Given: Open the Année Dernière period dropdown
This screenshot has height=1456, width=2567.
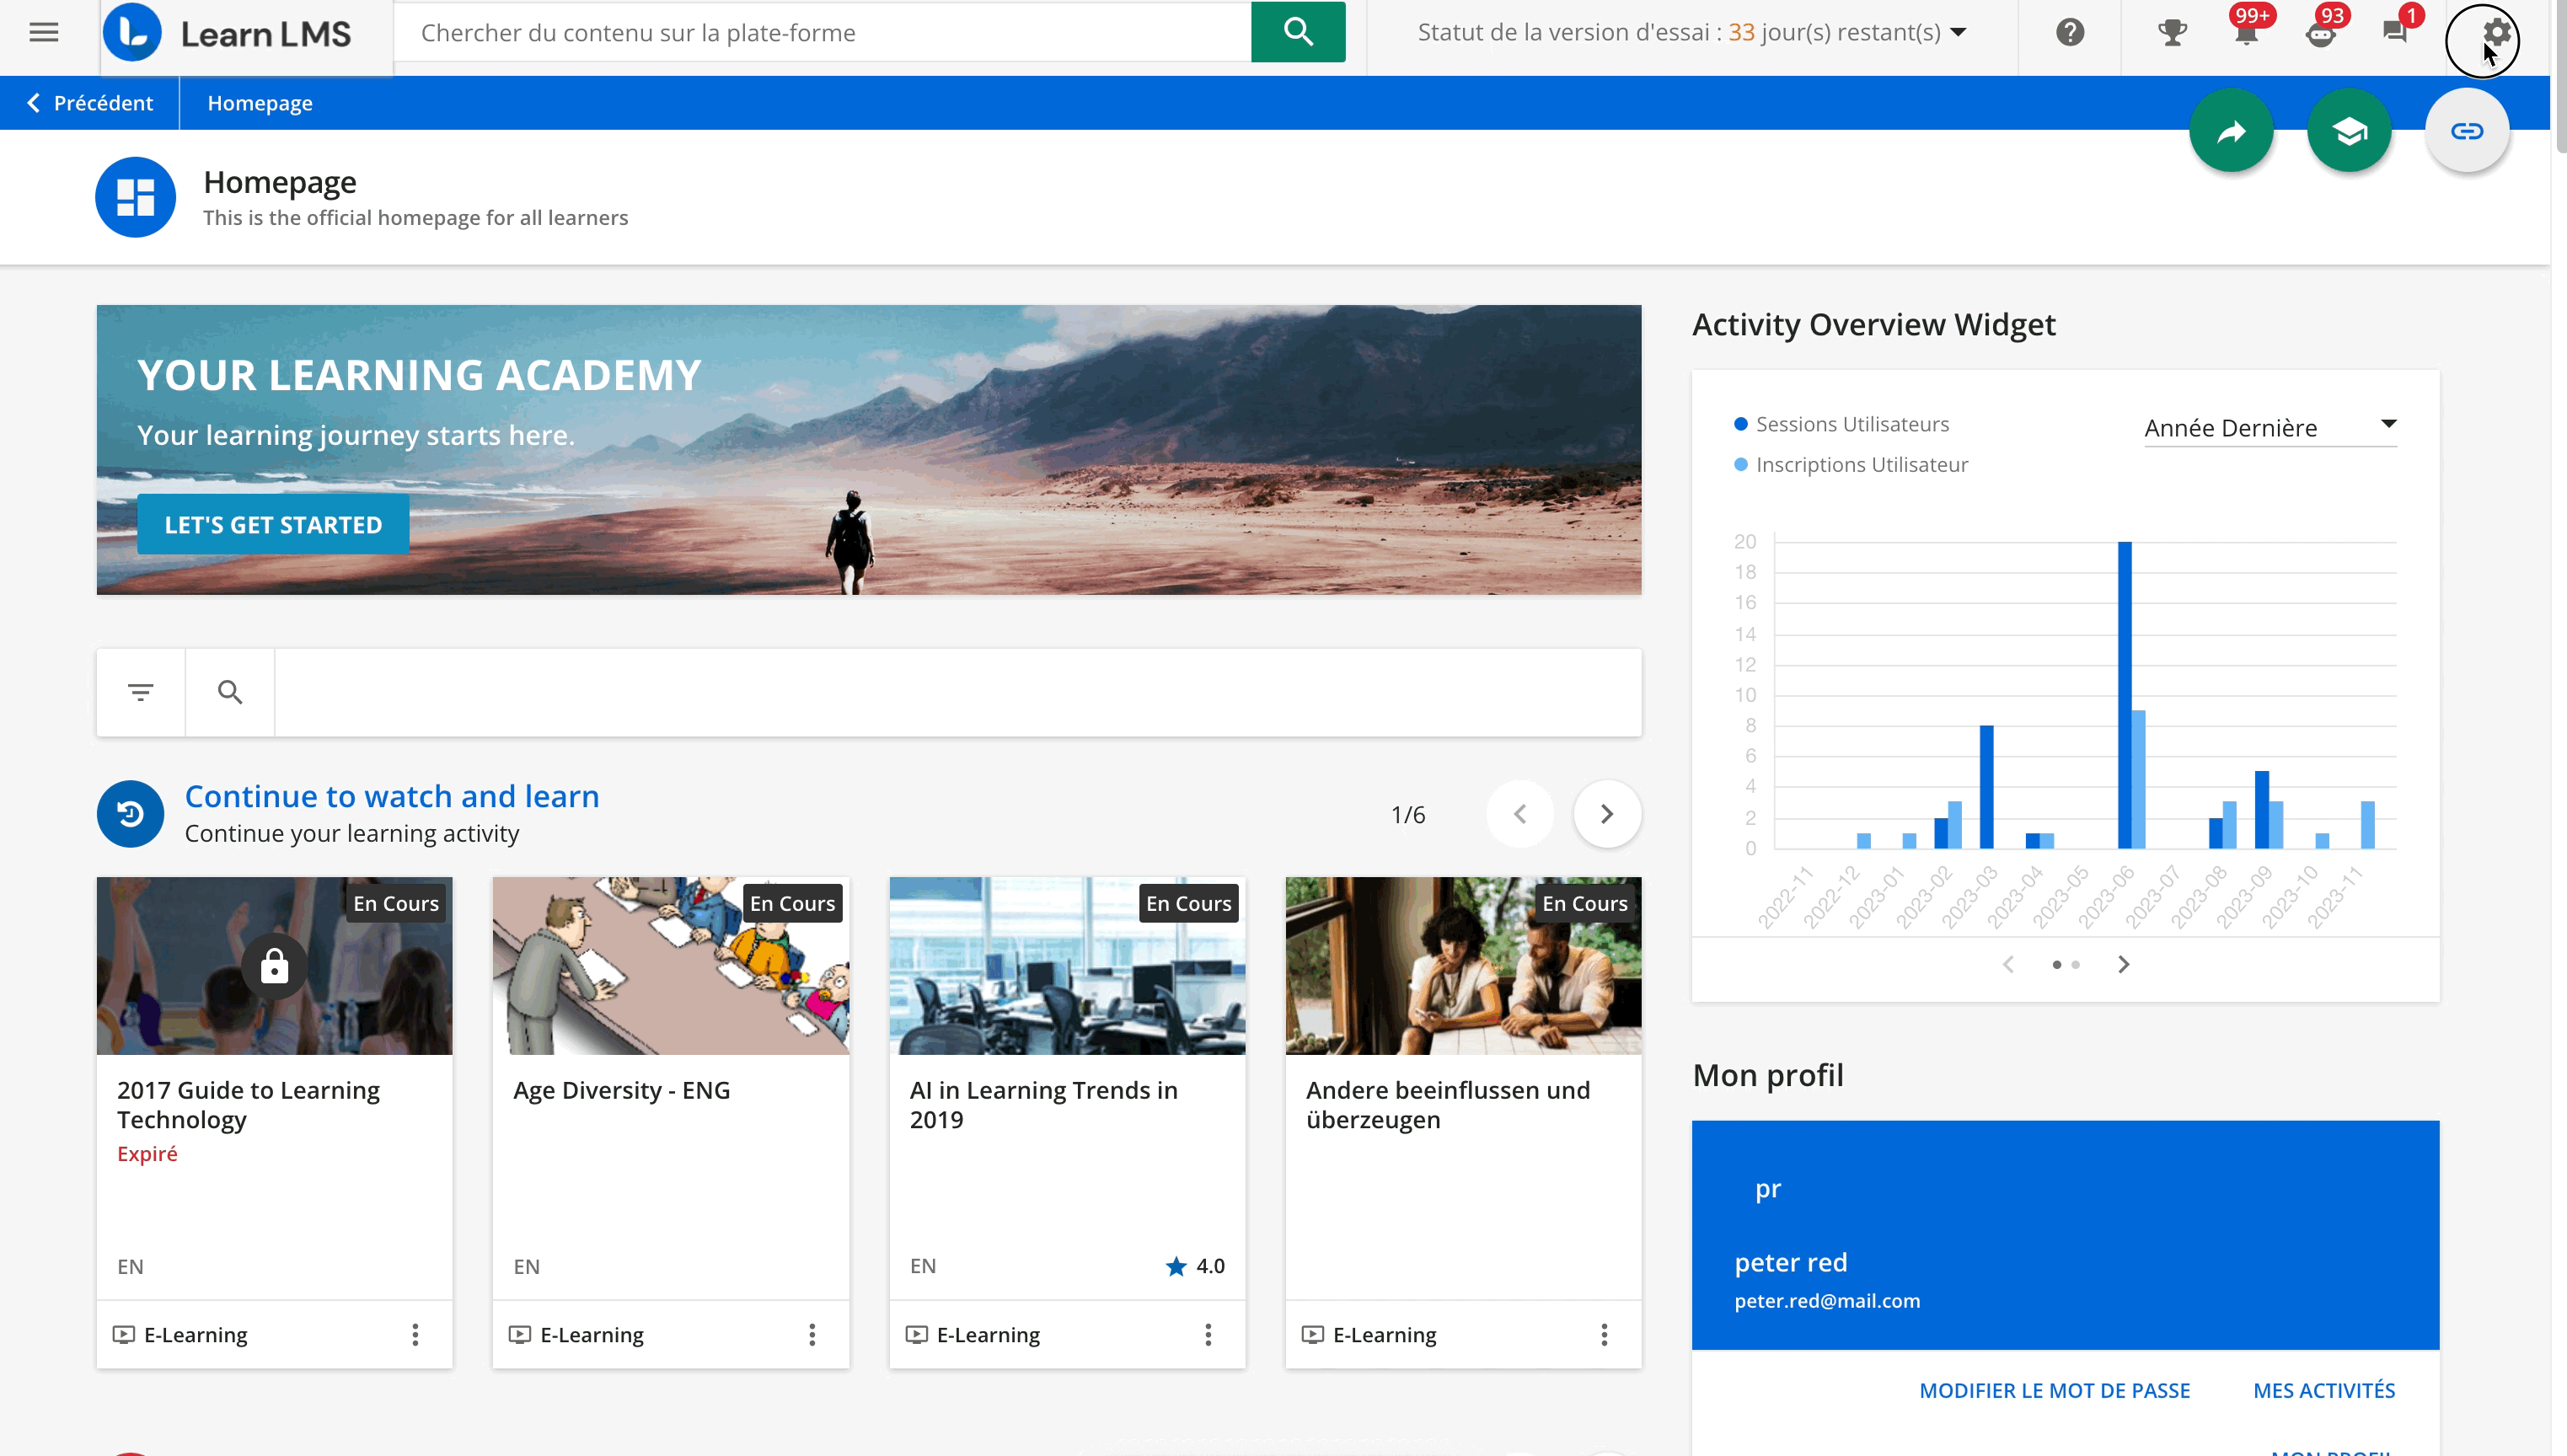Looking at the screenshot, I should (x=2270, y=428).
